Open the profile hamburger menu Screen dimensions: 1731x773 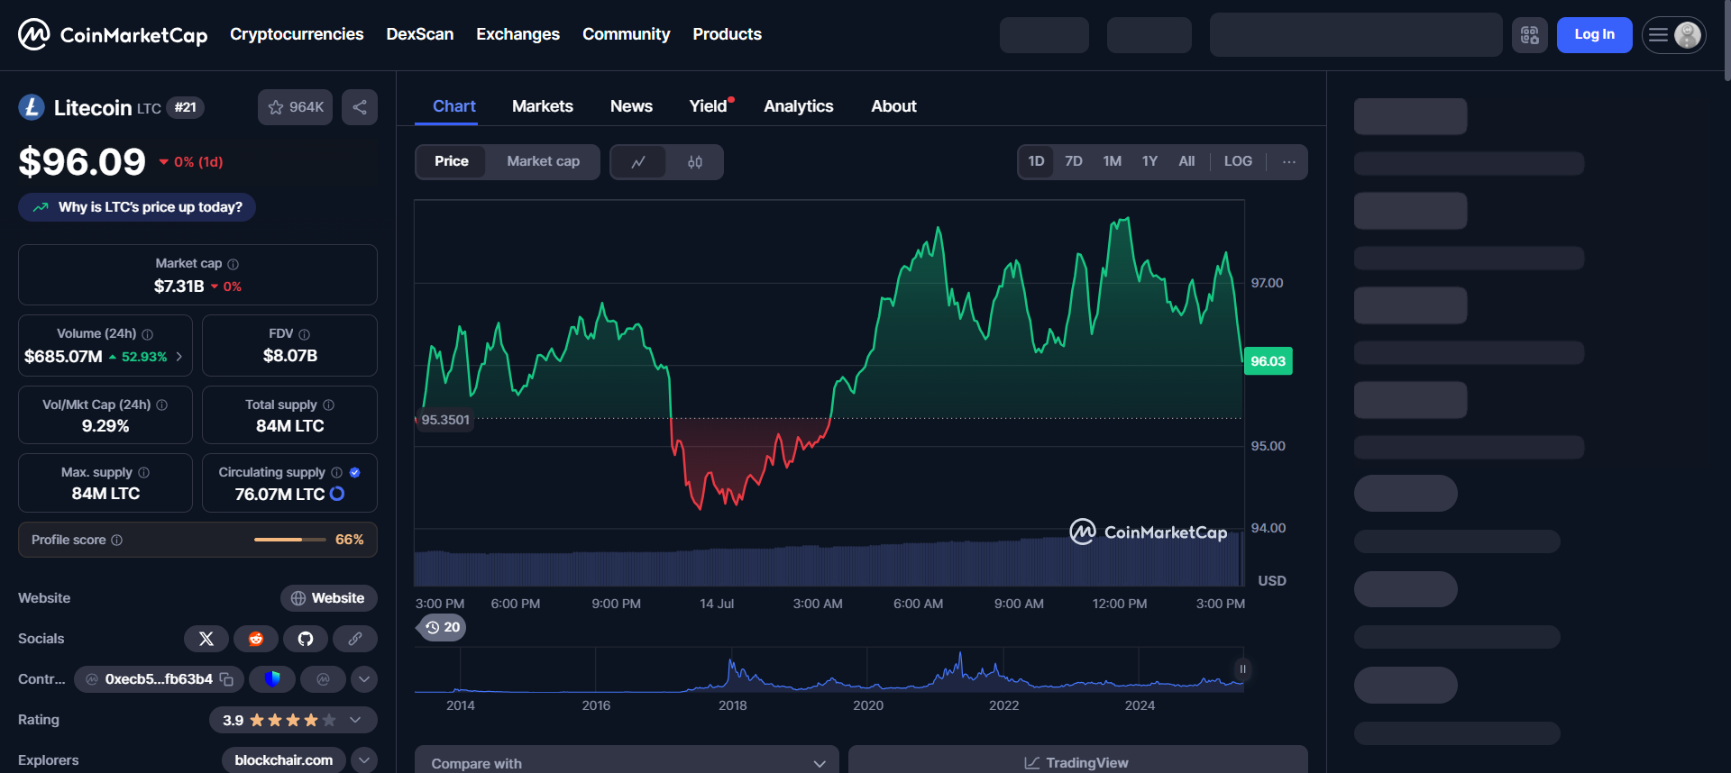coord(1674,35)
